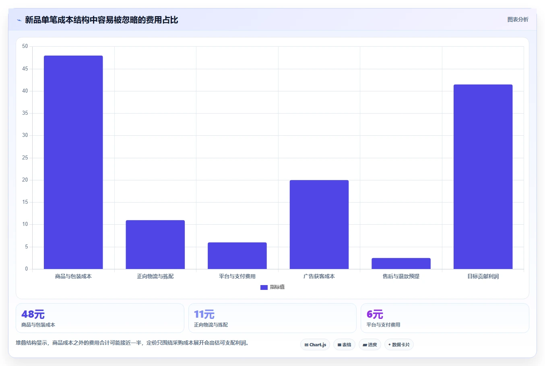Click the lightning icon beside the chart title
This screenshot has height=366, width=545.
pos(19,20)
